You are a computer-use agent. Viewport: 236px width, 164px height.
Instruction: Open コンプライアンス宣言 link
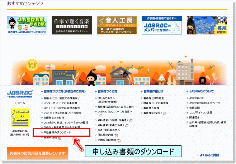[201, 112]
